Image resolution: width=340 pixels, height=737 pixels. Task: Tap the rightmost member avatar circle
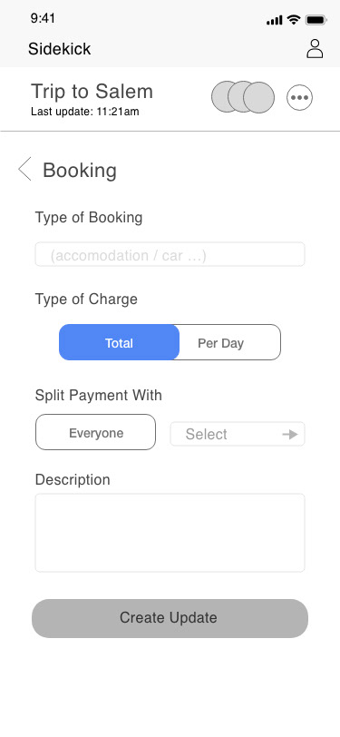[x=258, y=98]
